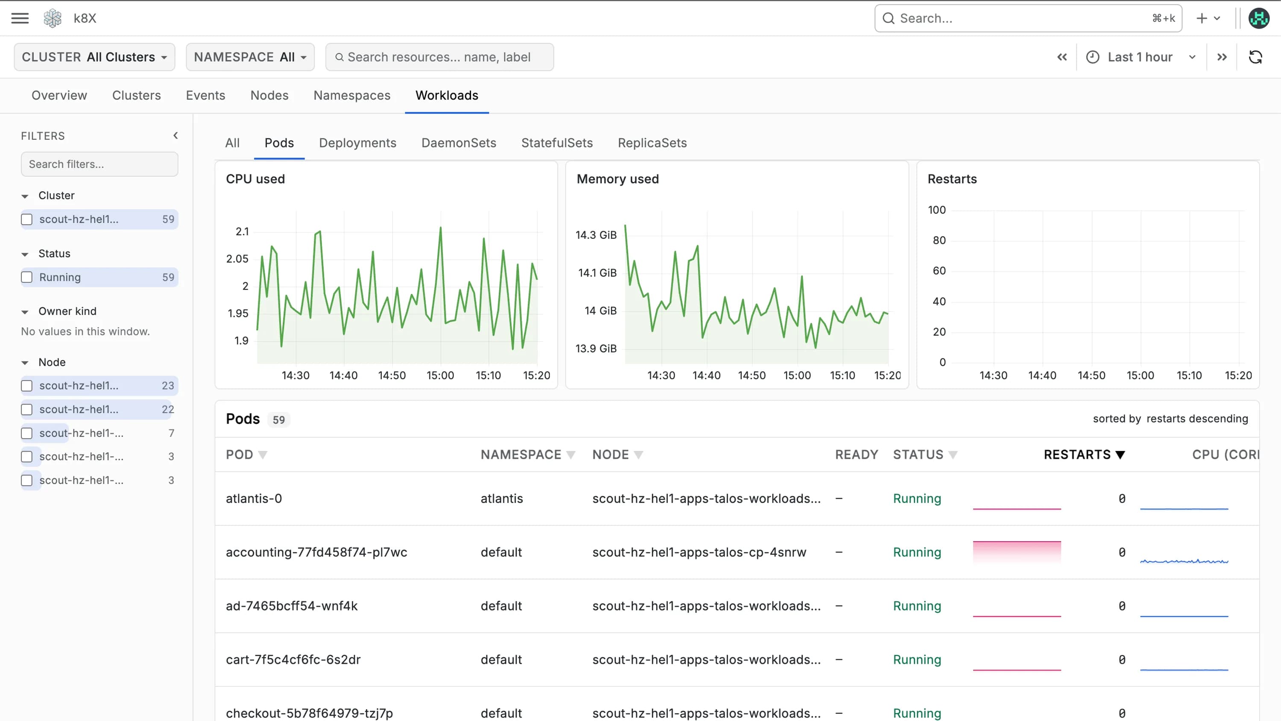This screenshot has height=721, width=1281.
Task: Click the plus create-new icon
Action: click(1202, 18)
